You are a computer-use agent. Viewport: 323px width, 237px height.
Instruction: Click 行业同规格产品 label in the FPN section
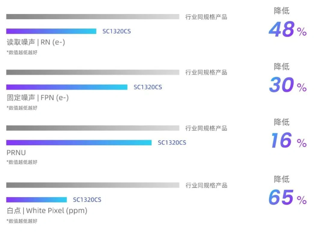click(206, 72)
